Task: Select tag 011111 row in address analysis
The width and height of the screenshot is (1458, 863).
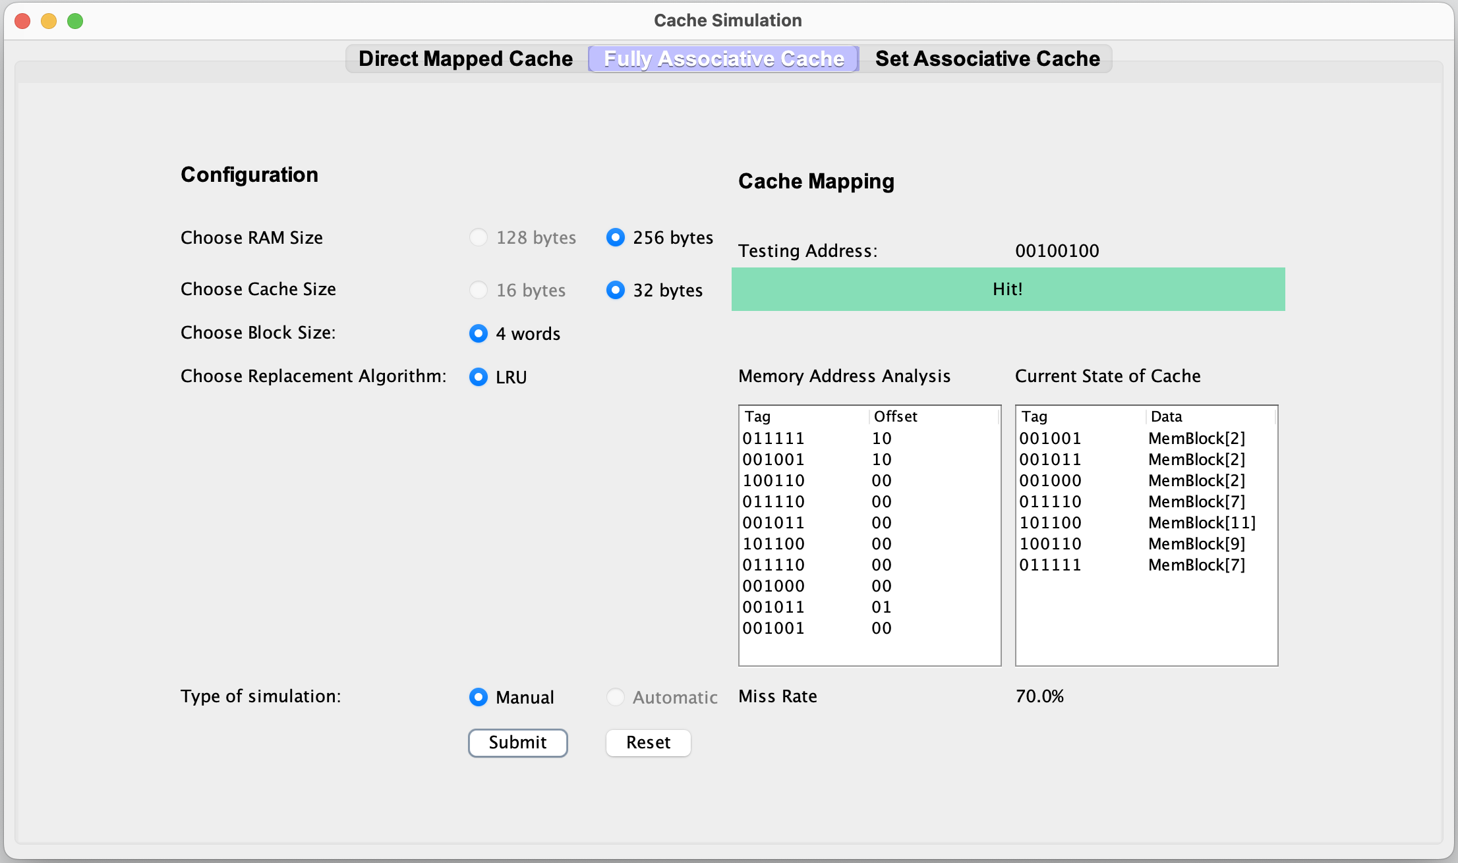Action: pyautogui.click(x=774, y=439)
